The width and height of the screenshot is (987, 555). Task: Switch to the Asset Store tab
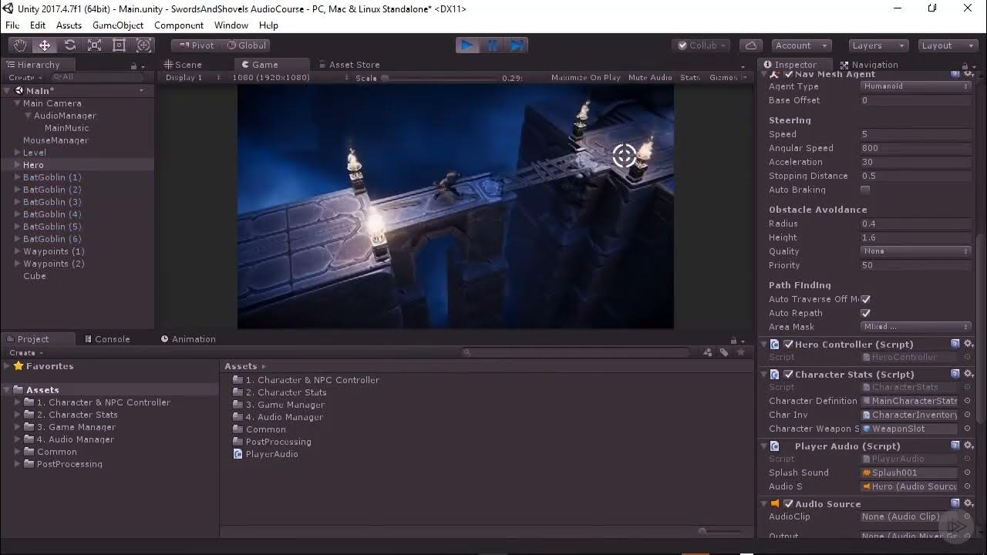349,65
